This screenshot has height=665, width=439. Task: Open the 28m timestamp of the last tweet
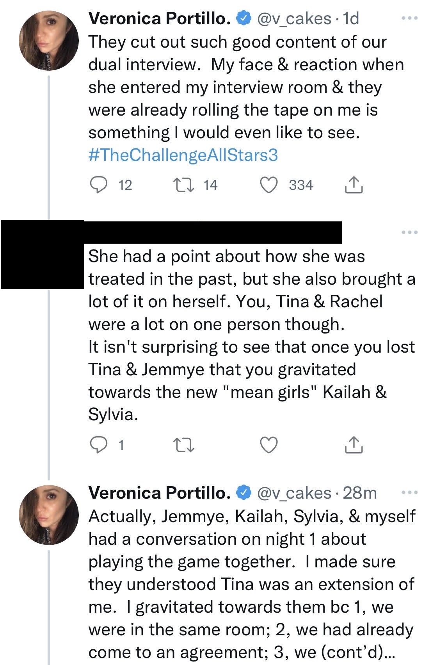(360, 493)
